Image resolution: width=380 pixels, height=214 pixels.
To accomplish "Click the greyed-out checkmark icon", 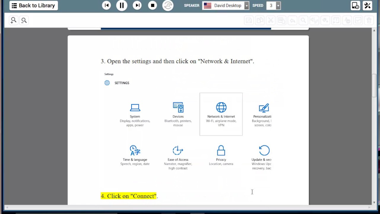I will tap(358, 20).
